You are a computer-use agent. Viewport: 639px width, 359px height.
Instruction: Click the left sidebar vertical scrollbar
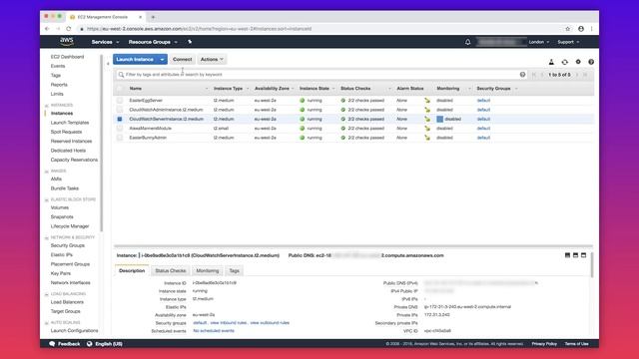point(101,143)
